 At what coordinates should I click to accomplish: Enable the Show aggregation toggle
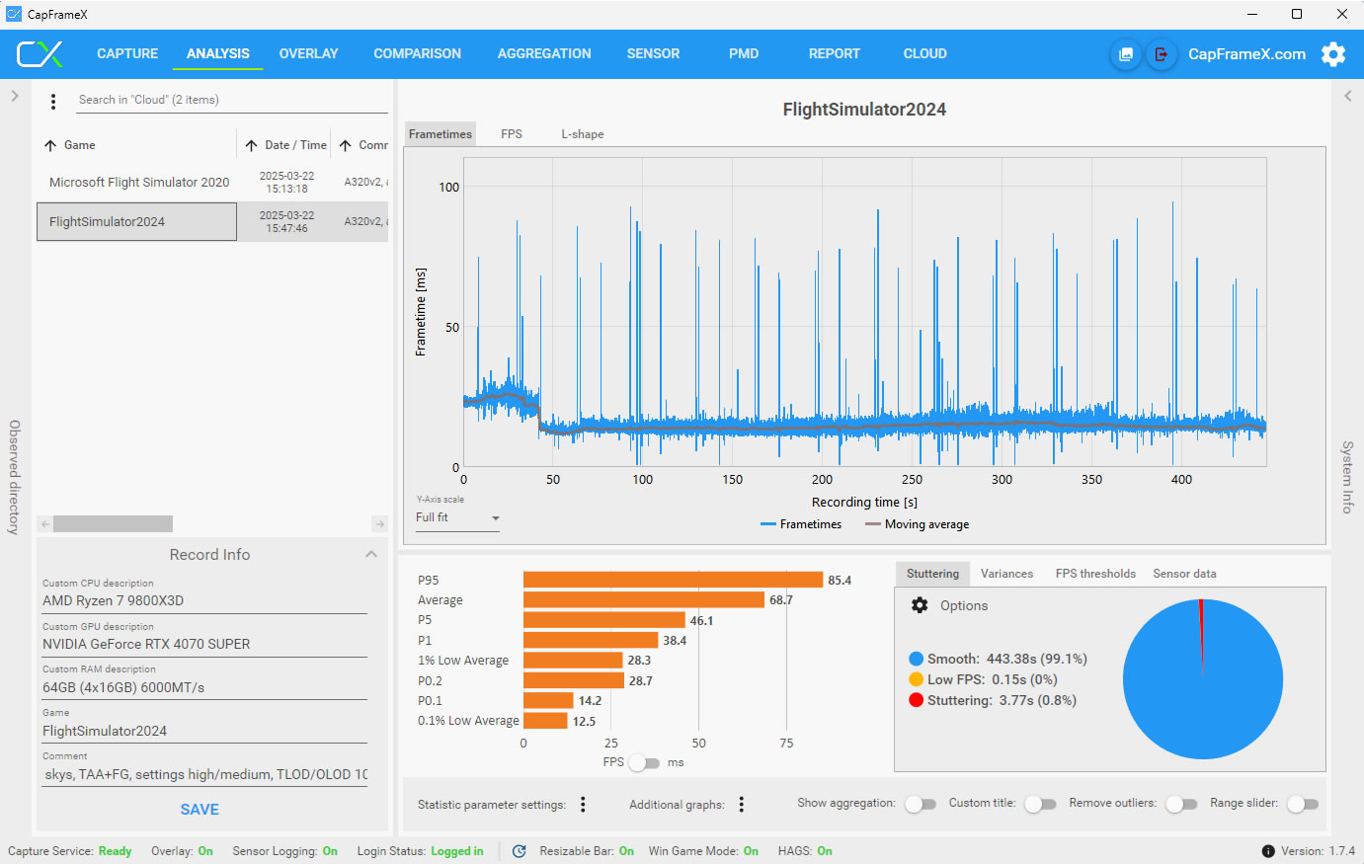tap(921, 804)
